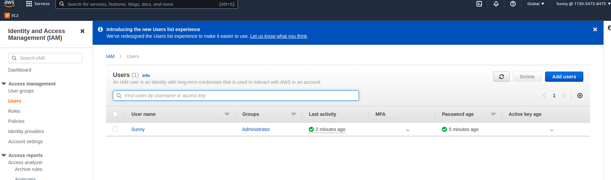Open table preferences gear icon
Screen dimensions: 611x180
(580, 96)
